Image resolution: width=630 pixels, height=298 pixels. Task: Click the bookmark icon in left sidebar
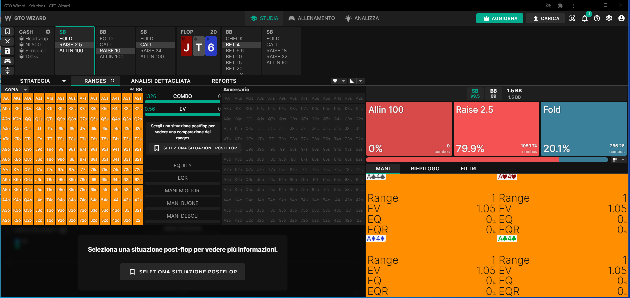pyautogui.click(x=7, y=31)
